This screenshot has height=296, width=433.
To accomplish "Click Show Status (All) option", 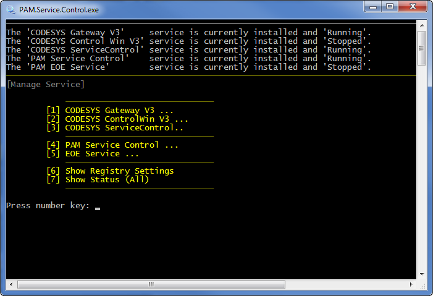I will (98, 180).
